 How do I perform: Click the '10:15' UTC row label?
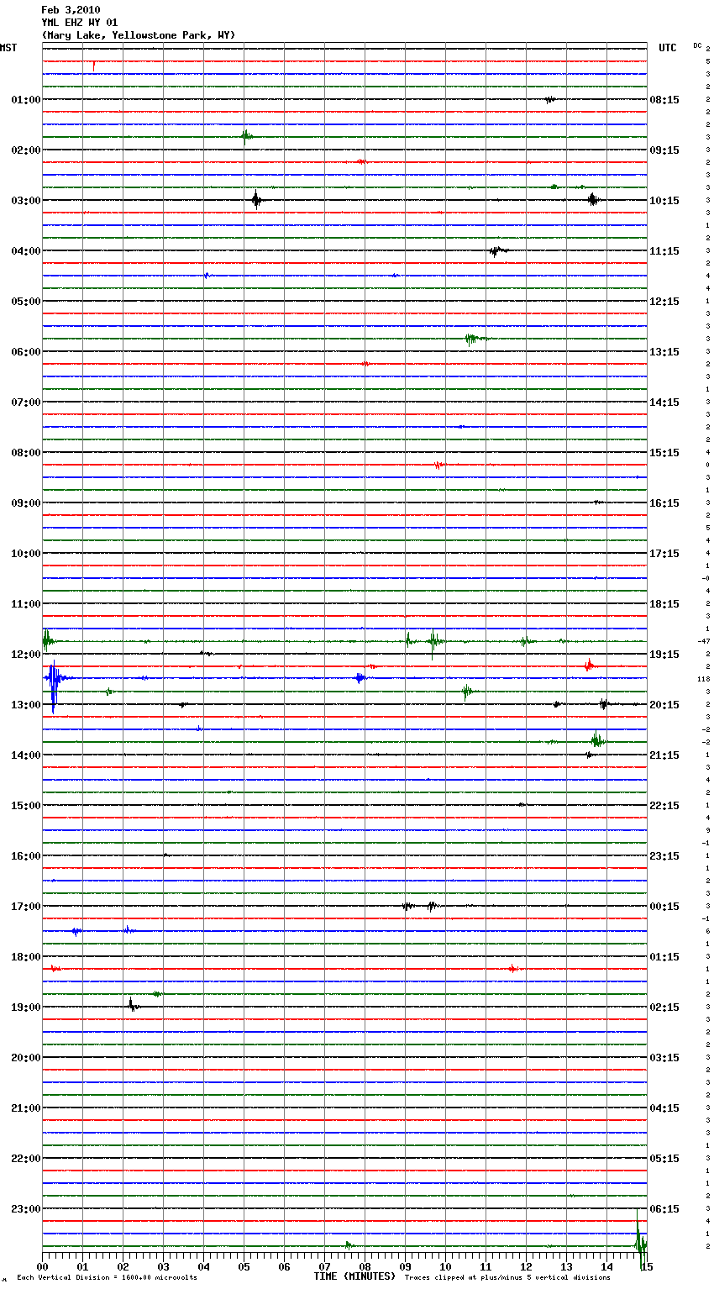pos(664,201)
